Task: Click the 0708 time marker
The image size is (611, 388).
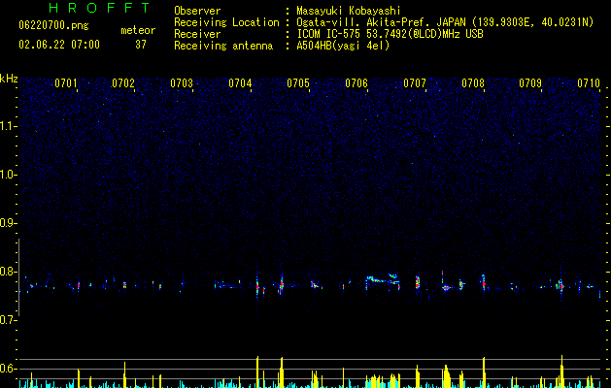Action: 473,83
